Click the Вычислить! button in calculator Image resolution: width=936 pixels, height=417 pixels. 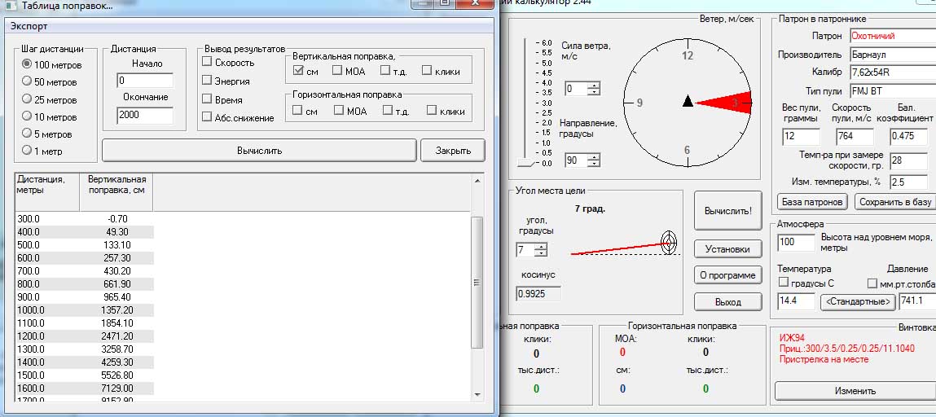(727, 211)
